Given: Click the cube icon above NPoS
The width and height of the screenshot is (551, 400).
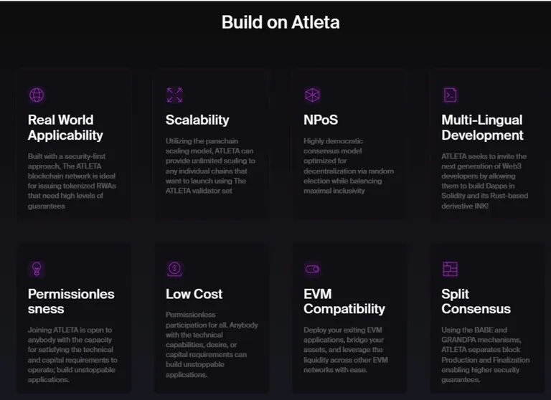Looking at the screenshot, I should 312,95.
